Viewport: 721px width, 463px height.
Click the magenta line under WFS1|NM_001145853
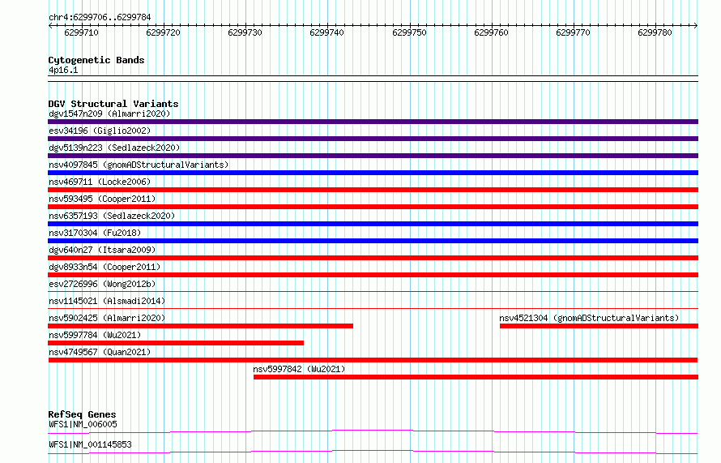[x=373, y=452]
